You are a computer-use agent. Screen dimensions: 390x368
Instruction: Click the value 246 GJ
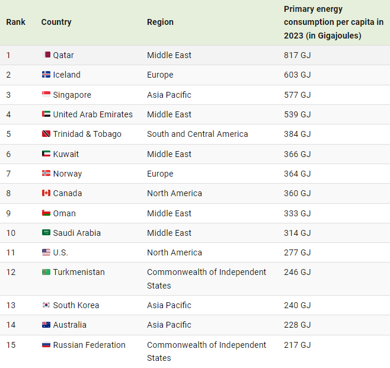coord(298,272)
